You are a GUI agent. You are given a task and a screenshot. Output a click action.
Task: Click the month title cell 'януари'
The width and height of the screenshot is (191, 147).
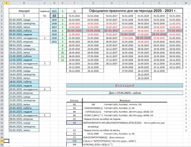point(24,11)
